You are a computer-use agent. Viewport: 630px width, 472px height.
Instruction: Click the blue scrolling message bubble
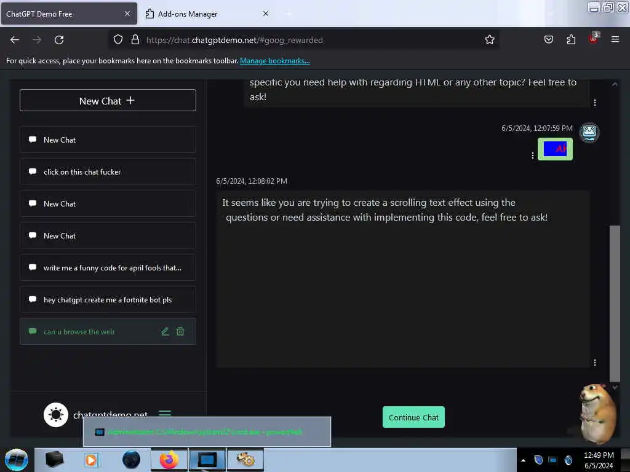point(555,149)
